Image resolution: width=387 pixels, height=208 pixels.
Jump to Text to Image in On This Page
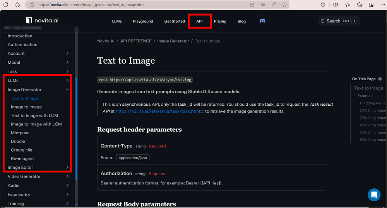coord(369,88)
